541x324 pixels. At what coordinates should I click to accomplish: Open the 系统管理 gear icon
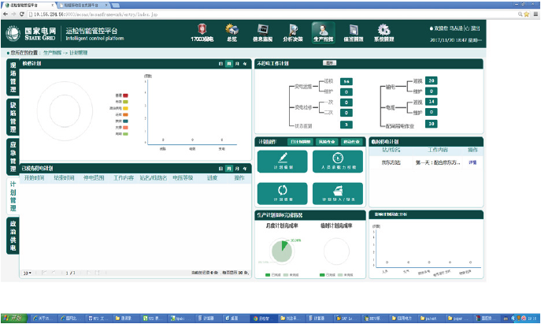click(384, 32)
